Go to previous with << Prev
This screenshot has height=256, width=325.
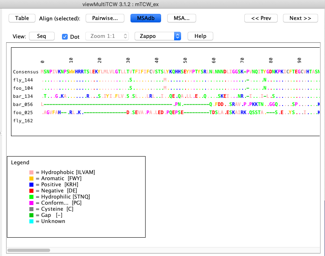261,18
